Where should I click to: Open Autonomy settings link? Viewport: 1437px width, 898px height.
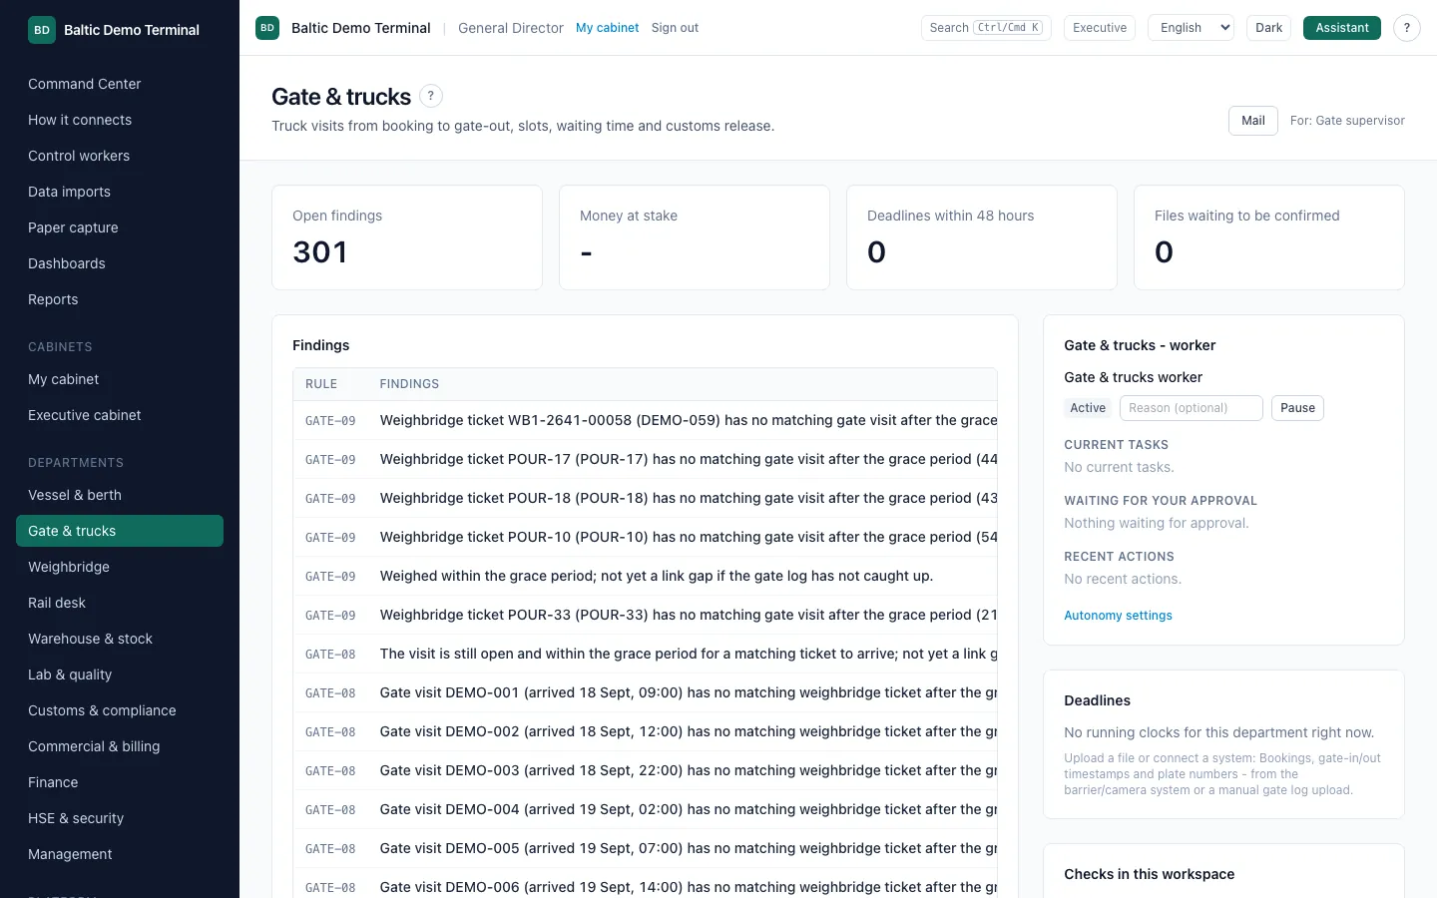tap(1118, 616)
